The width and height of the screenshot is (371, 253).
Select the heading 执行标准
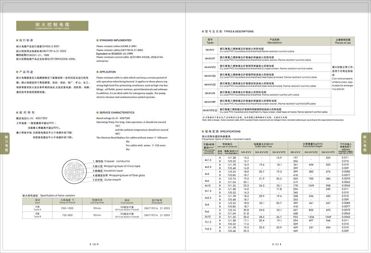point(25,40)
